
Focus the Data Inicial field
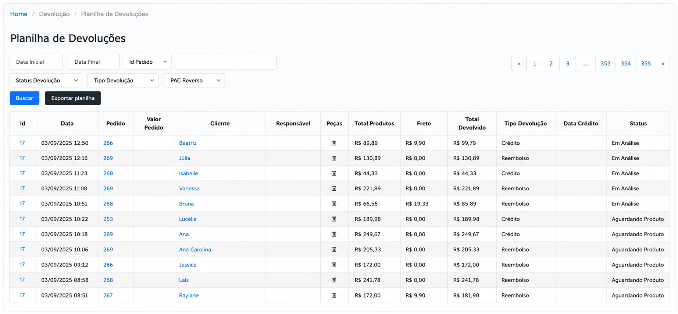point(36,62)
